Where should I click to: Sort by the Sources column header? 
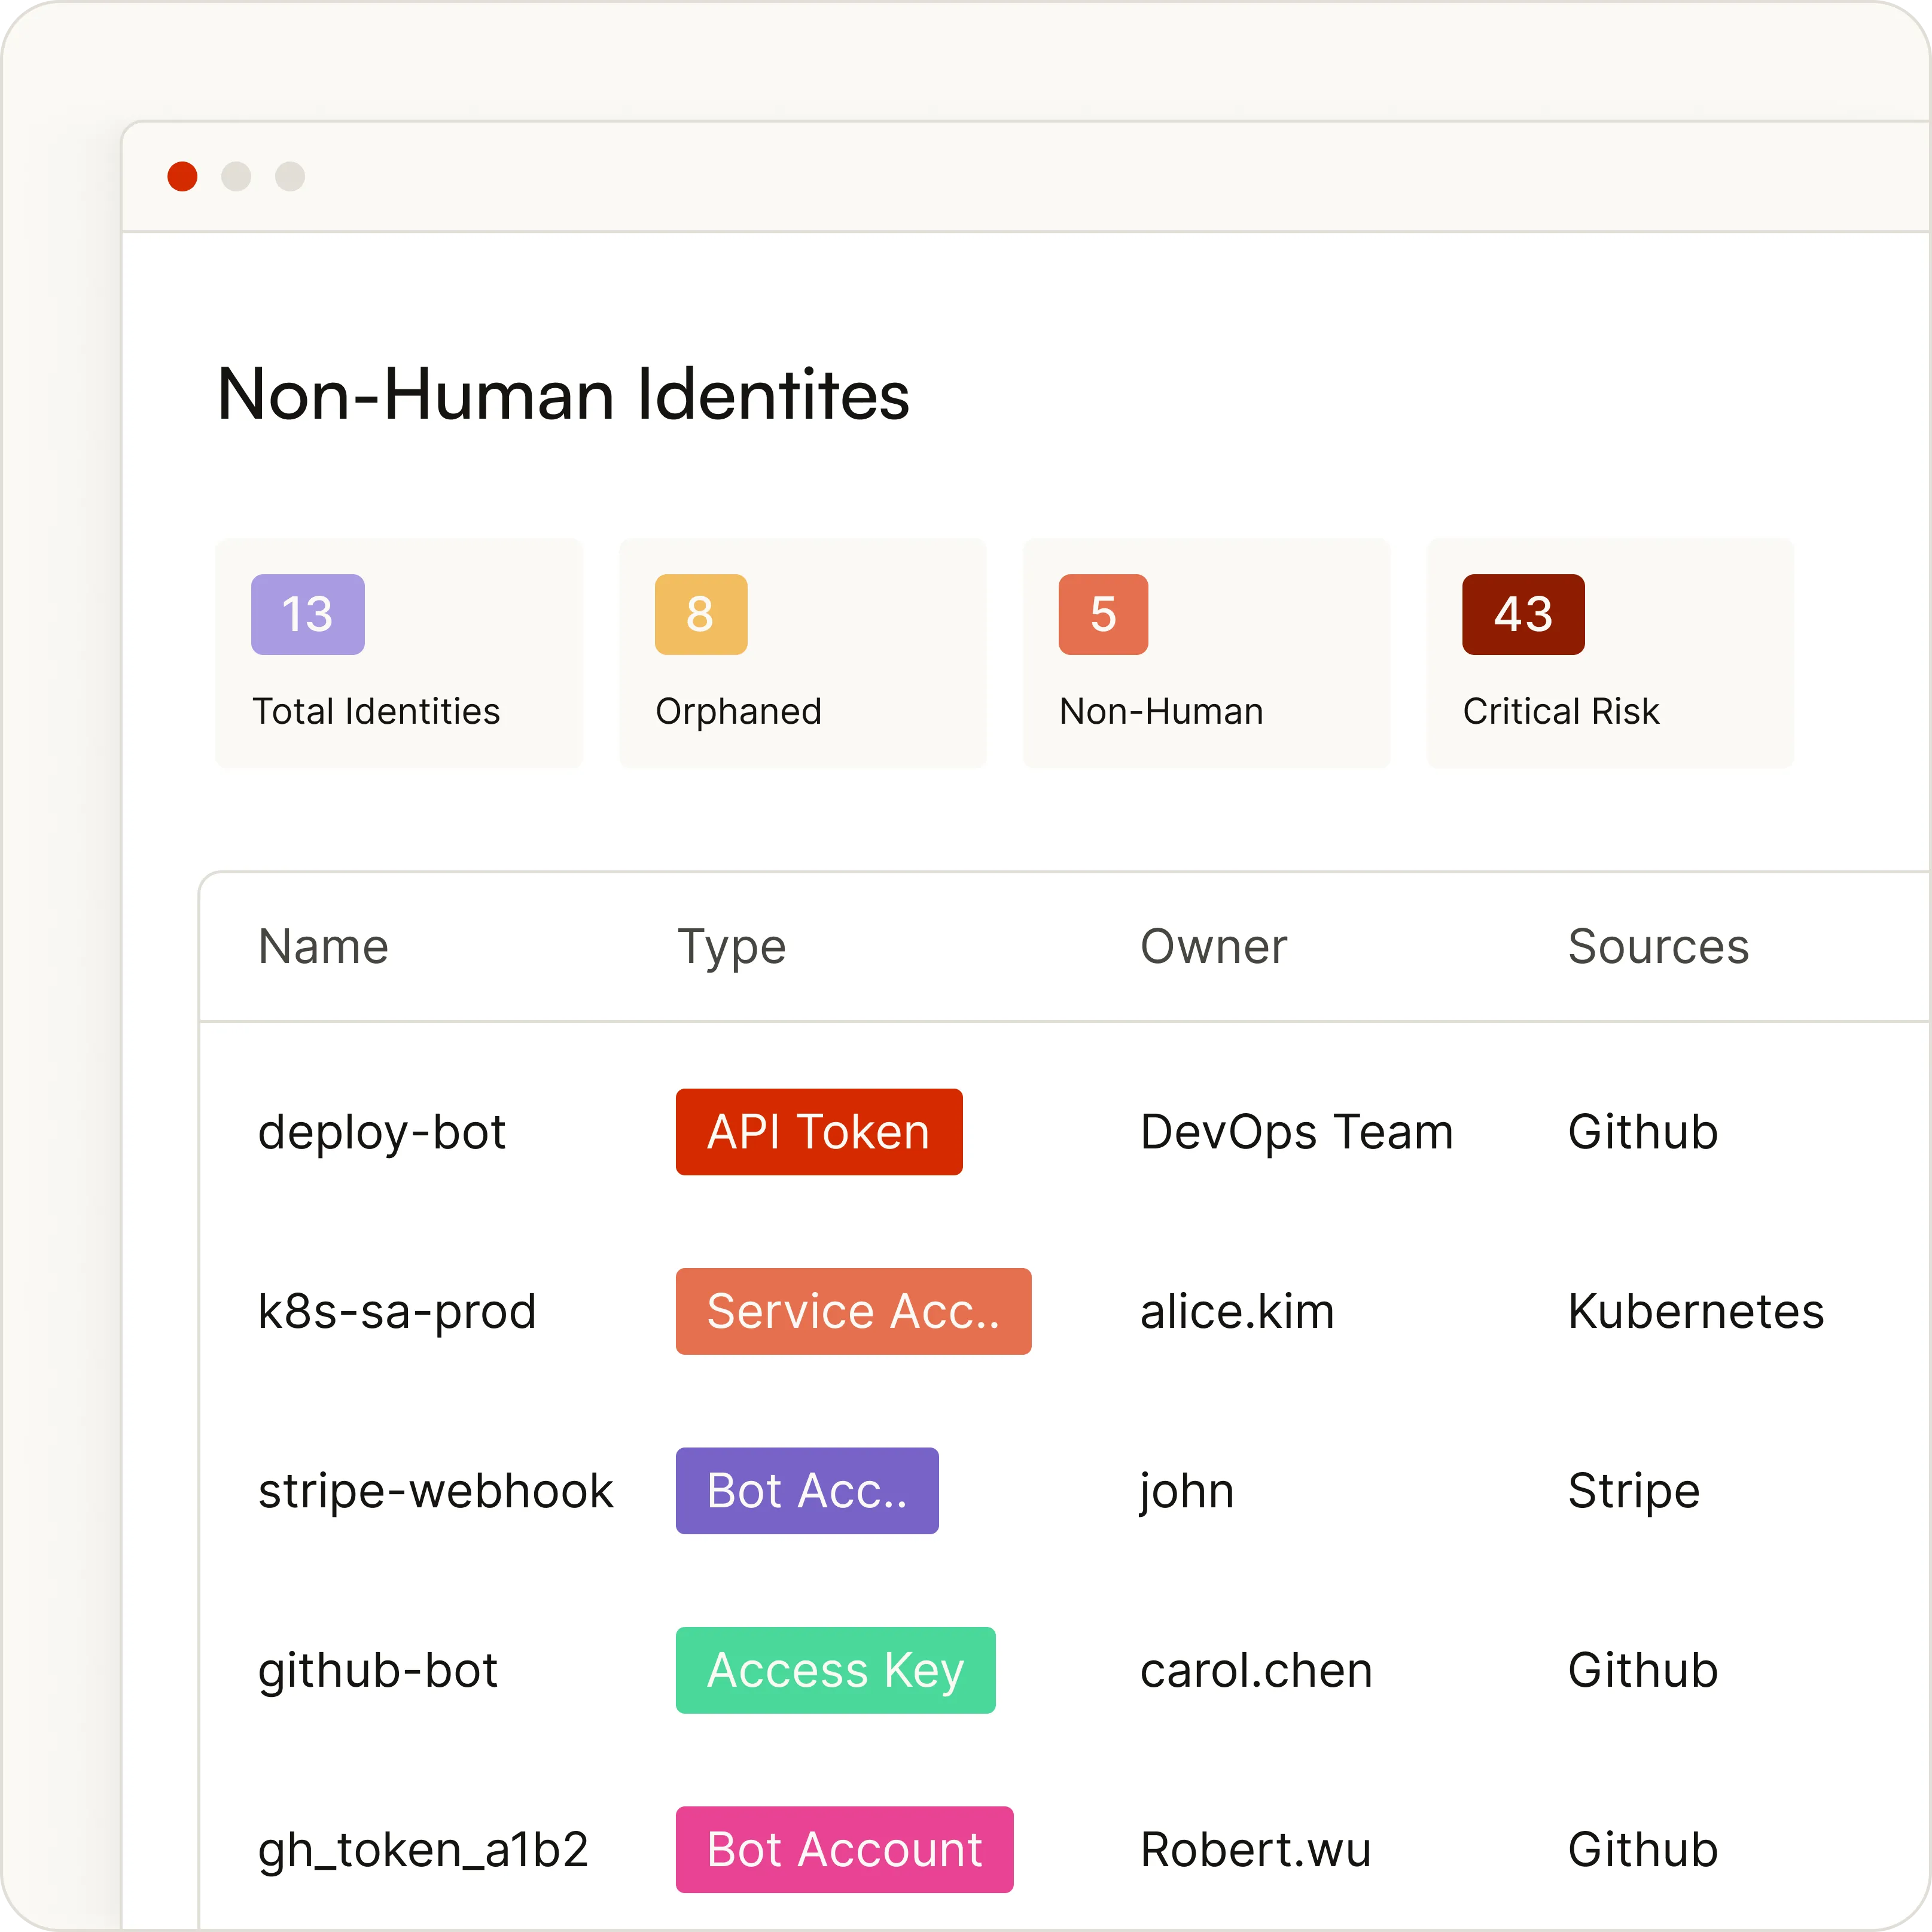tap(1657, 946)
